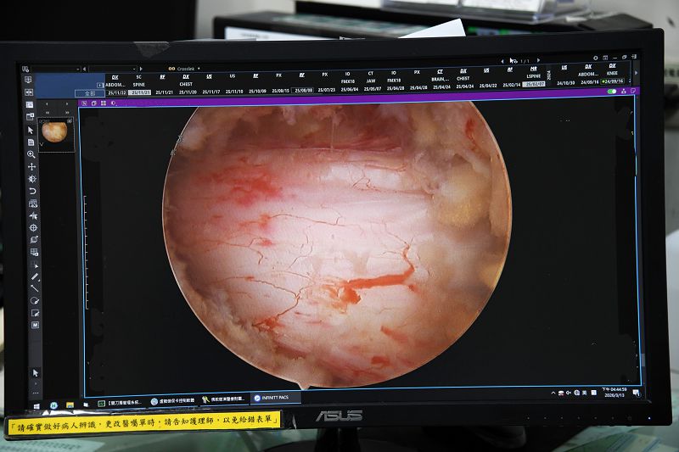Select the endoscopy image thumbnail
Screen dimensions: 679x452
[x=55, y=132]
